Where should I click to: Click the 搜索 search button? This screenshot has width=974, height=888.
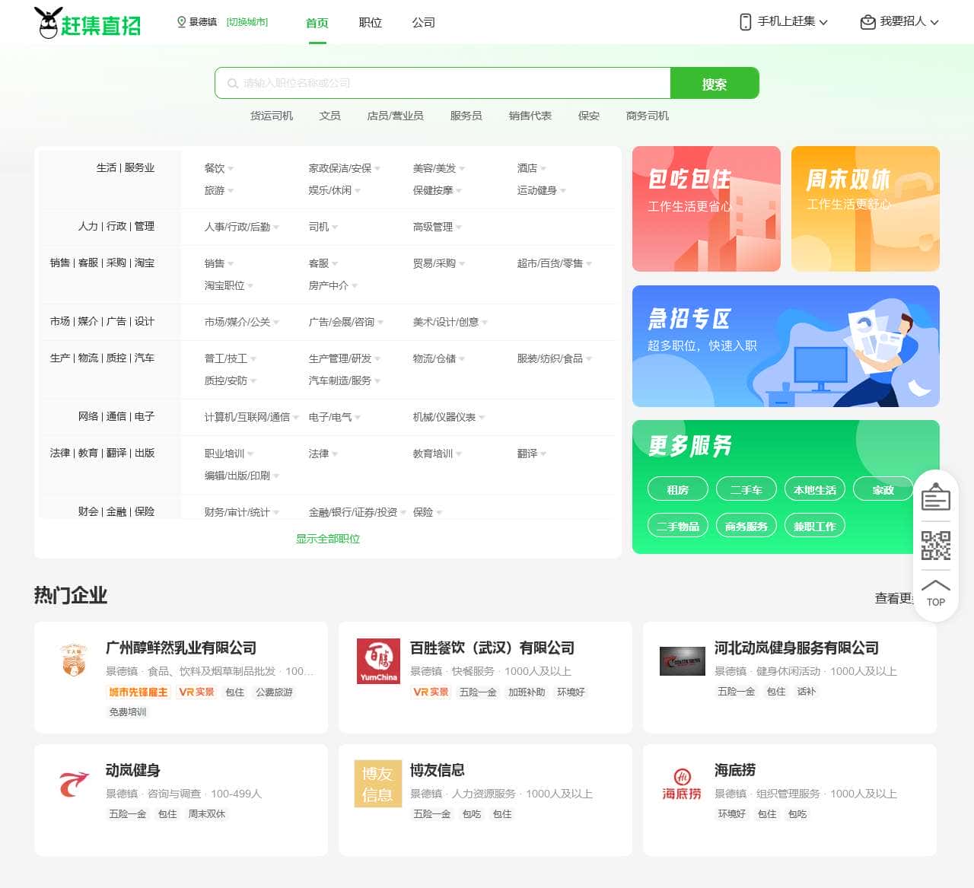tap(715, 83)
